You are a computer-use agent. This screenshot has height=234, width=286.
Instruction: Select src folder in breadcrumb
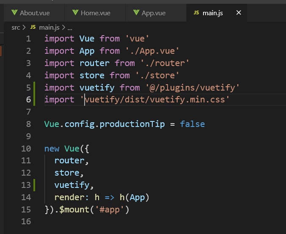(16, 28)
